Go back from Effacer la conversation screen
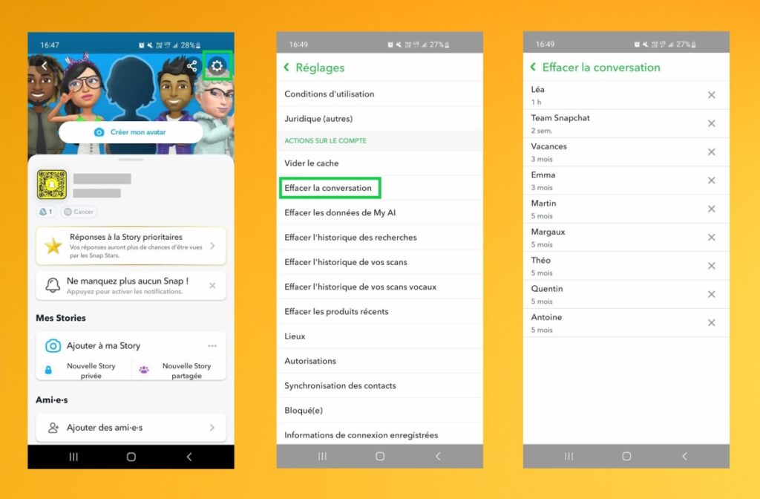 pos(533,67)
